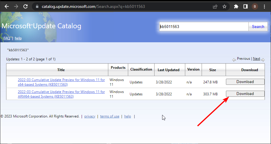Open the terms of use footer link
The image size is (271, 144).
(x=110, y=116)
